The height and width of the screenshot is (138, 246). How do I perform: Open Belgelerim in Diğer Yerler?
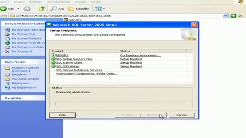20,75
